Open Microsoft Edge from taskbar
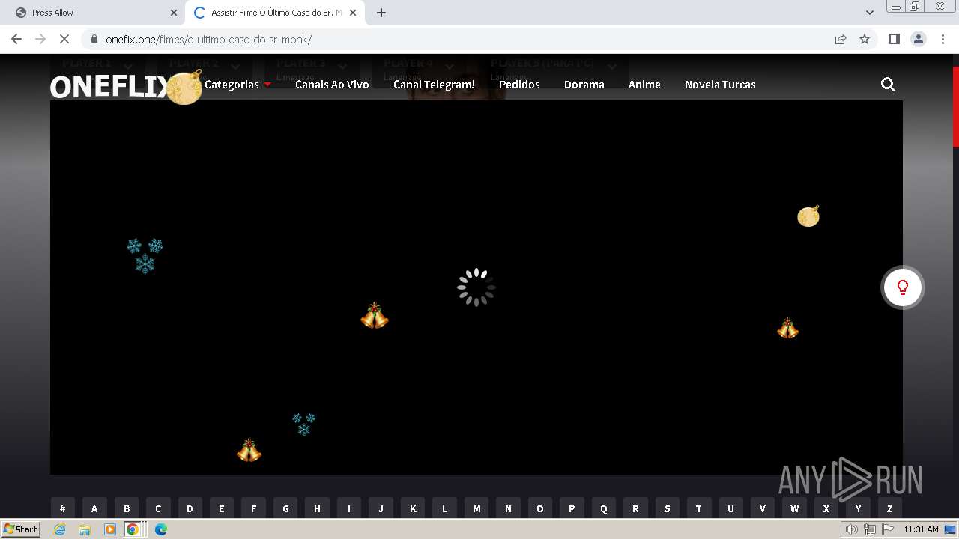Image resolution: width=959 pixels, height=539 pixels. pos(161,529)
